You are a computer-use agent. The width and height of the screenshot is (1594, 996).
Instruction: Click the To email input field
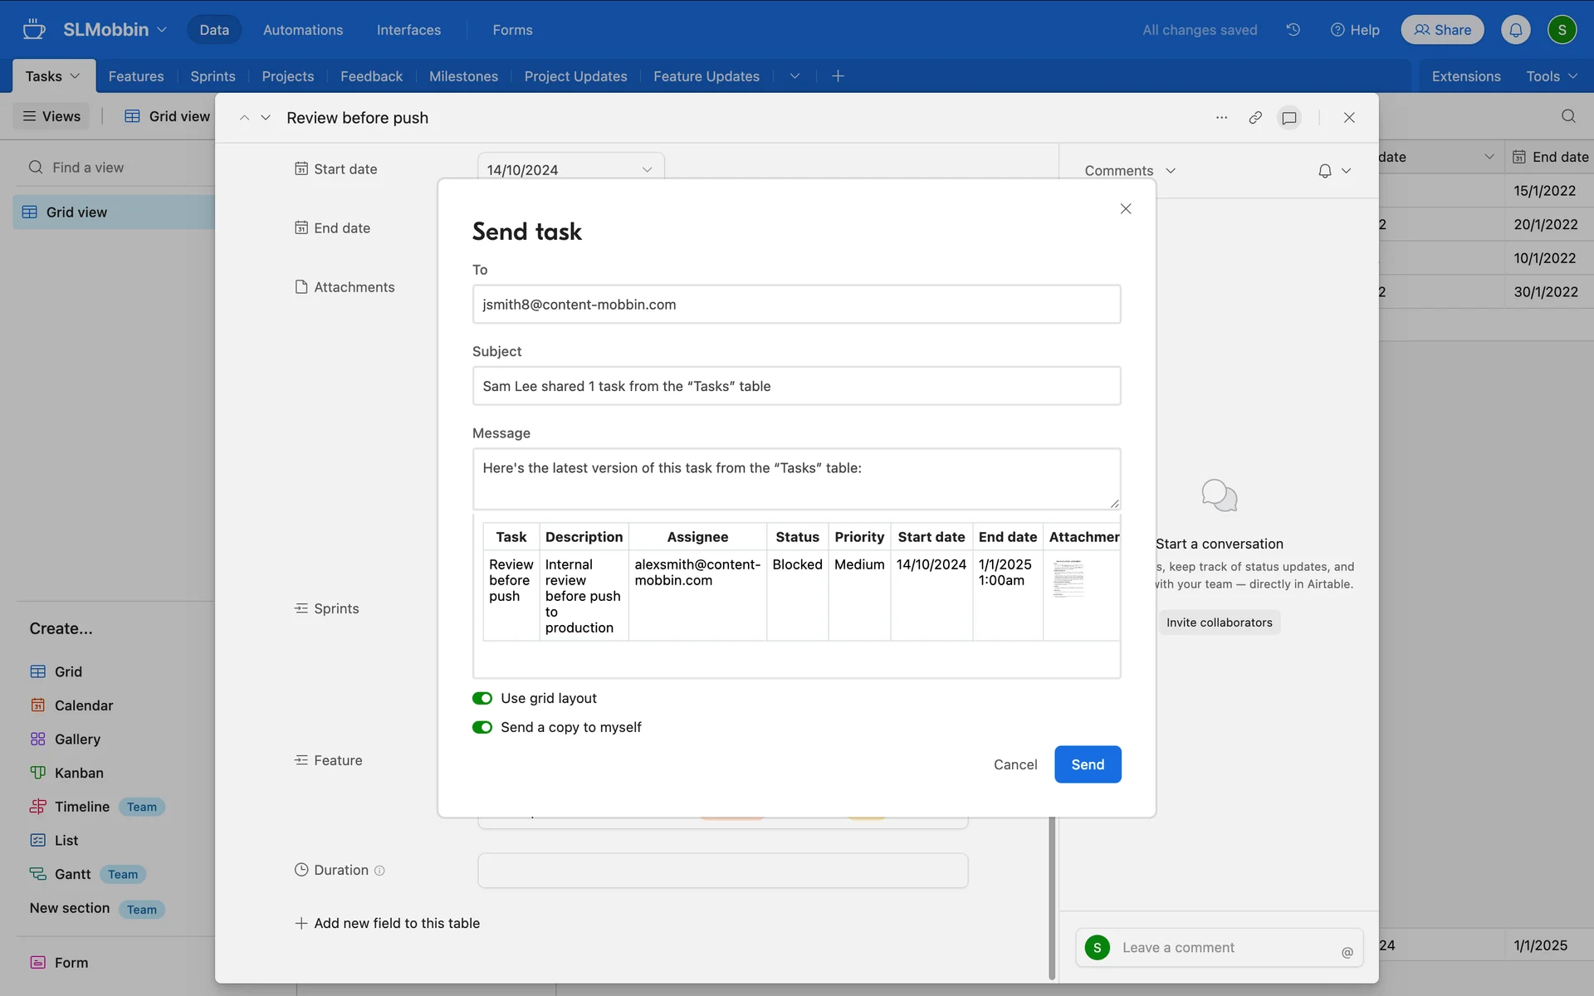pos(796,305)
